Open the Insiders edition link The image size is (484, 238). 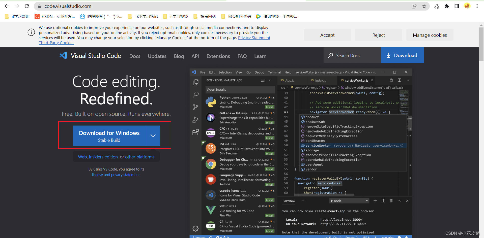[103, 157]
